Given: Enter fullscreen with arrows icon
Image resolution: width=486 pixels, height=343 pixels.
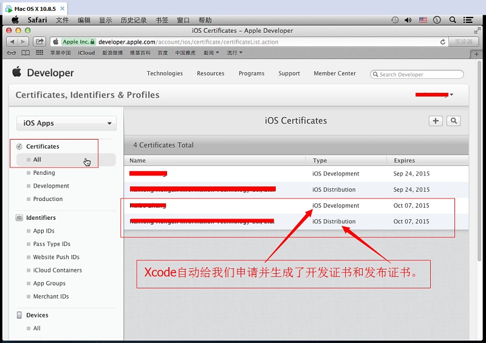Looking at the screenshot, I should coord(476,30).
